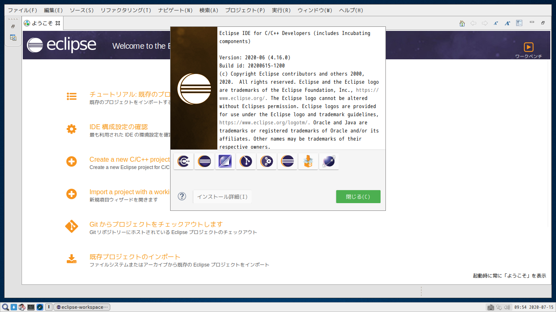Open the IDE 構成設定の確認 link
This screenshot has width=556, height=312.
click(118, 127)
